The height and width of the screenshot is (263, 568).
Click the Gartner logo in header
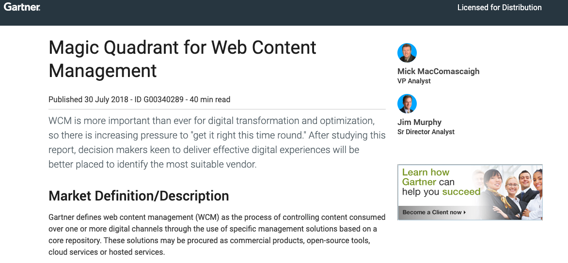point(22,7)
